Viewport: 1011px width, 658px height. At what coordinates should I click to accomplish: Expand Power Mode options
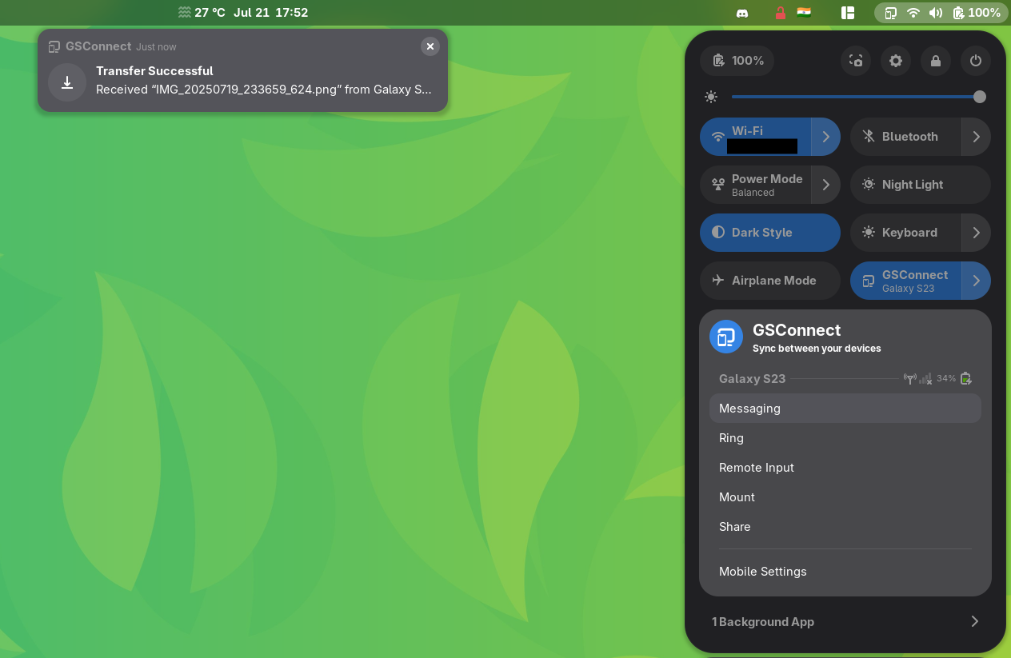pos(827,185)
